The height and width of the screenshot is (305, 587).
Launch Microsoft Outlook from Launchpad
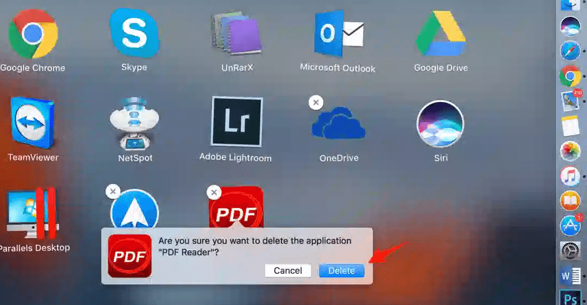pos(339,34)
